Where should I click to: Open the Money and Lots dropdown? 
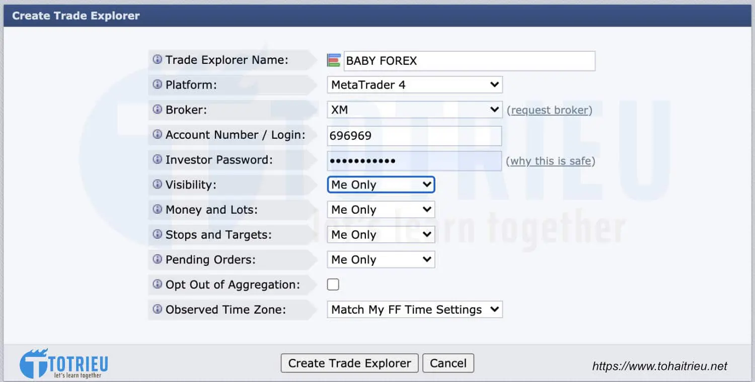point(381,210)
